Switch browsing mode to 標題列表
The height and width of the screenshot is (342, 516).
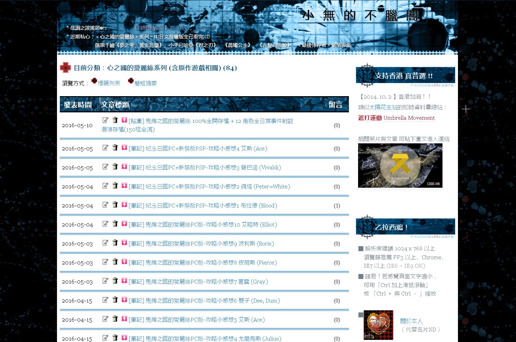109,83
